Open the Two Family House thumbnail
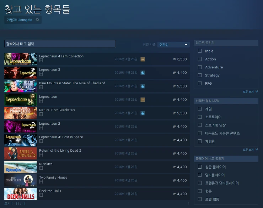The height and width of the screenshot is (208, 263). coord(21,180)
